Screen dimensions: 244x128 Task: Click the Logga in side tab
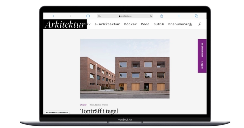[202, 65]
